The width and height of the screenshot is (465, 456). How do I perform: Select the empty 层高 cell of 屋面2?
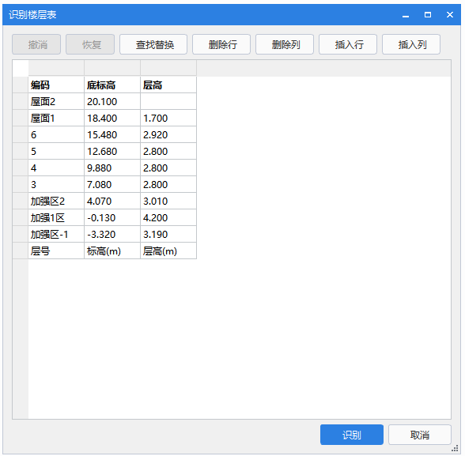(x=168, y=101)
